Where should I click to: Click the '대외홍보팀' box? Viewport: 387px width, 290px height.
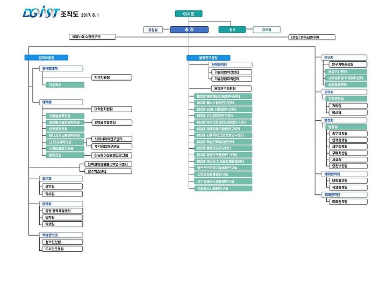(x=348, y=181)
